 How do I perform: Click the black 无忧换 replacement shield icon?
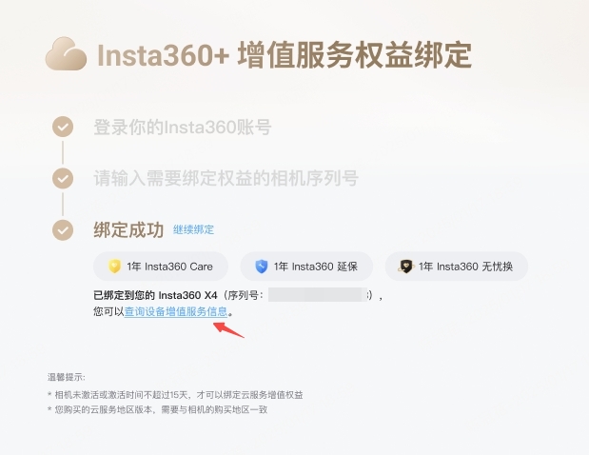(x=405, y=267)
